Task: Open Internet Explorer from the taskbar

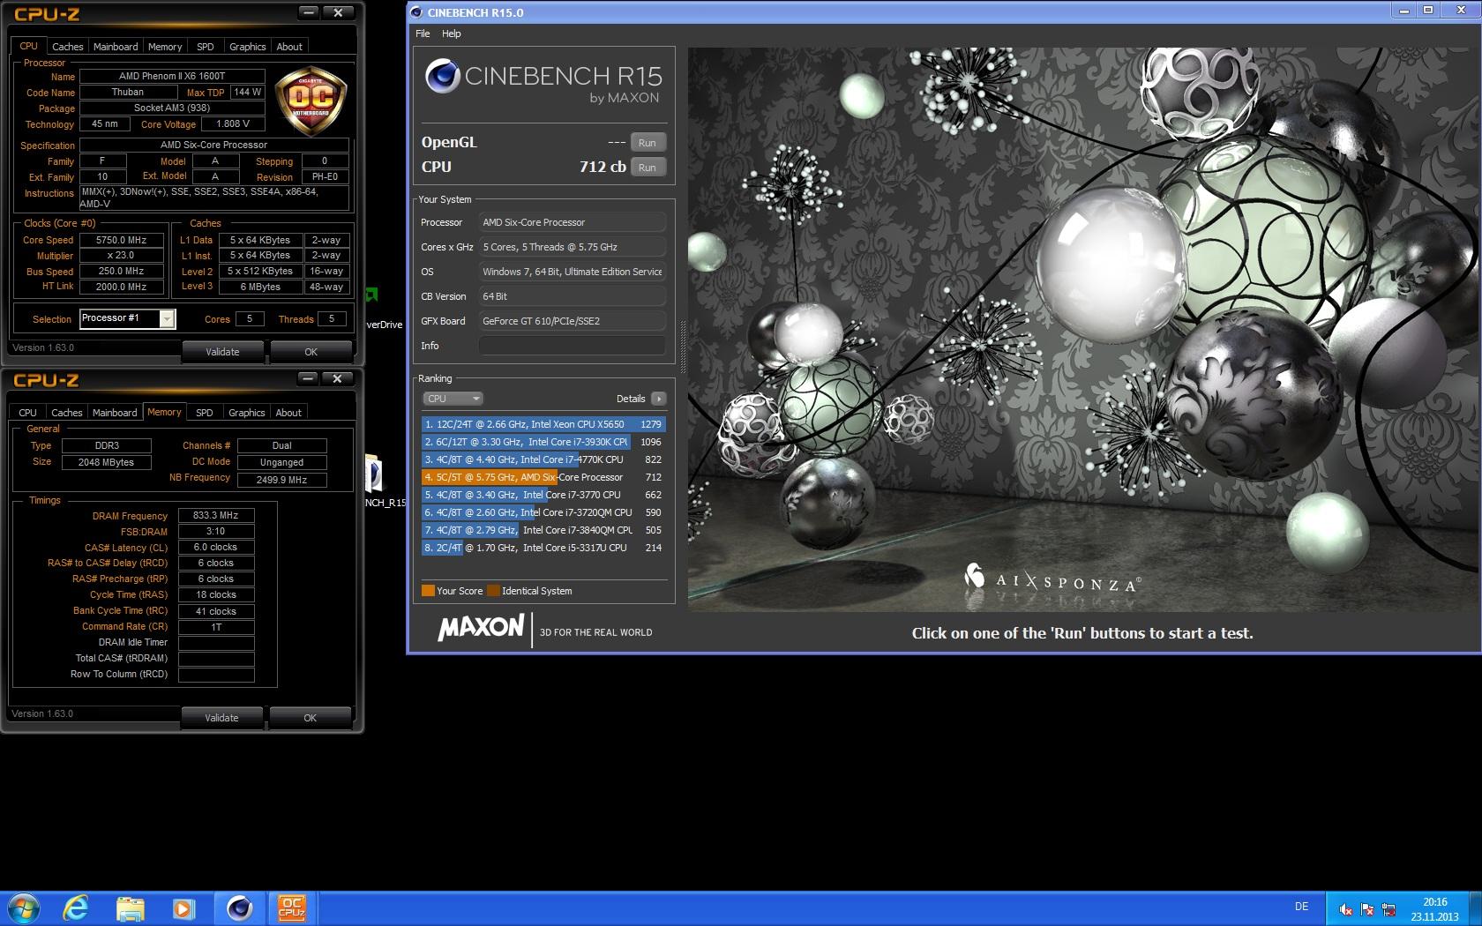Action: (x=77, y=907)
